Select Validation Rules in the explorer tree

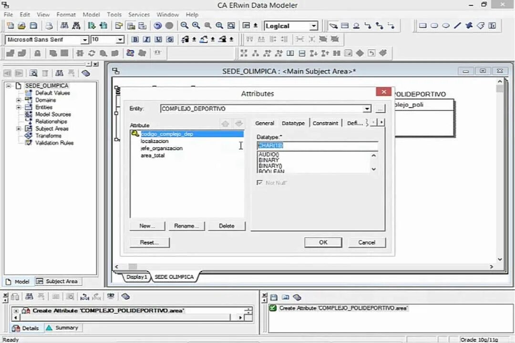54,143
